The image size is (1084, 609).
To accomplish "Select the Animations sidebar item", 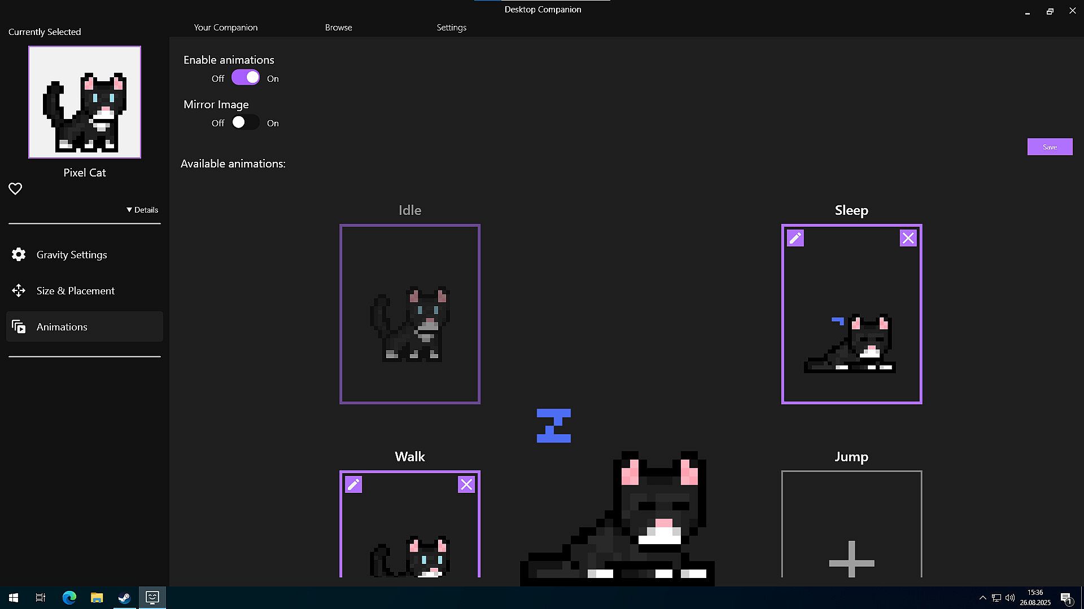I will coord(62,327).
